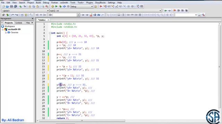Open the Build menu

[x=38, y=2]
